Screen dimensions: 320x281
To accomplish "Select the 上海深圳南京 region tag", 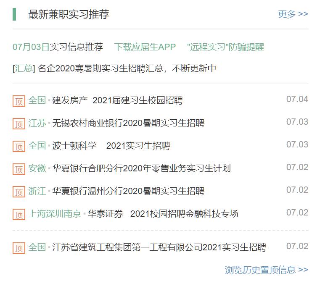I will pyautogui.click(x=55, y=214).
